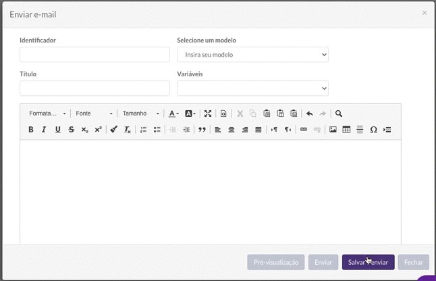Maximize the editor area
The width and height of the screenshot is (436, 281).
tap(208, 113)
